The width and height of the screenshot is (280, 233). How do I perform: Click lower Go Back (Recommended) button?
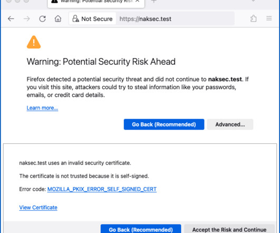click(x=141, y=229)
